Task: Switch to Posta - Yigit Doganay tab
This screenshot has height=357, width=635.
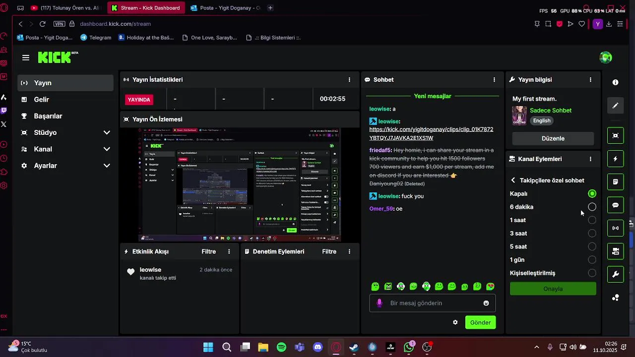Action: tap(226, 8)
